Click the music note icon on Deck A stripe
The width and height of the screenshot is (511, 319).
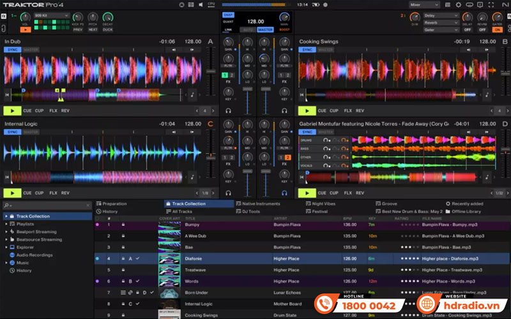pyautogui.click(x=192, y=94)
